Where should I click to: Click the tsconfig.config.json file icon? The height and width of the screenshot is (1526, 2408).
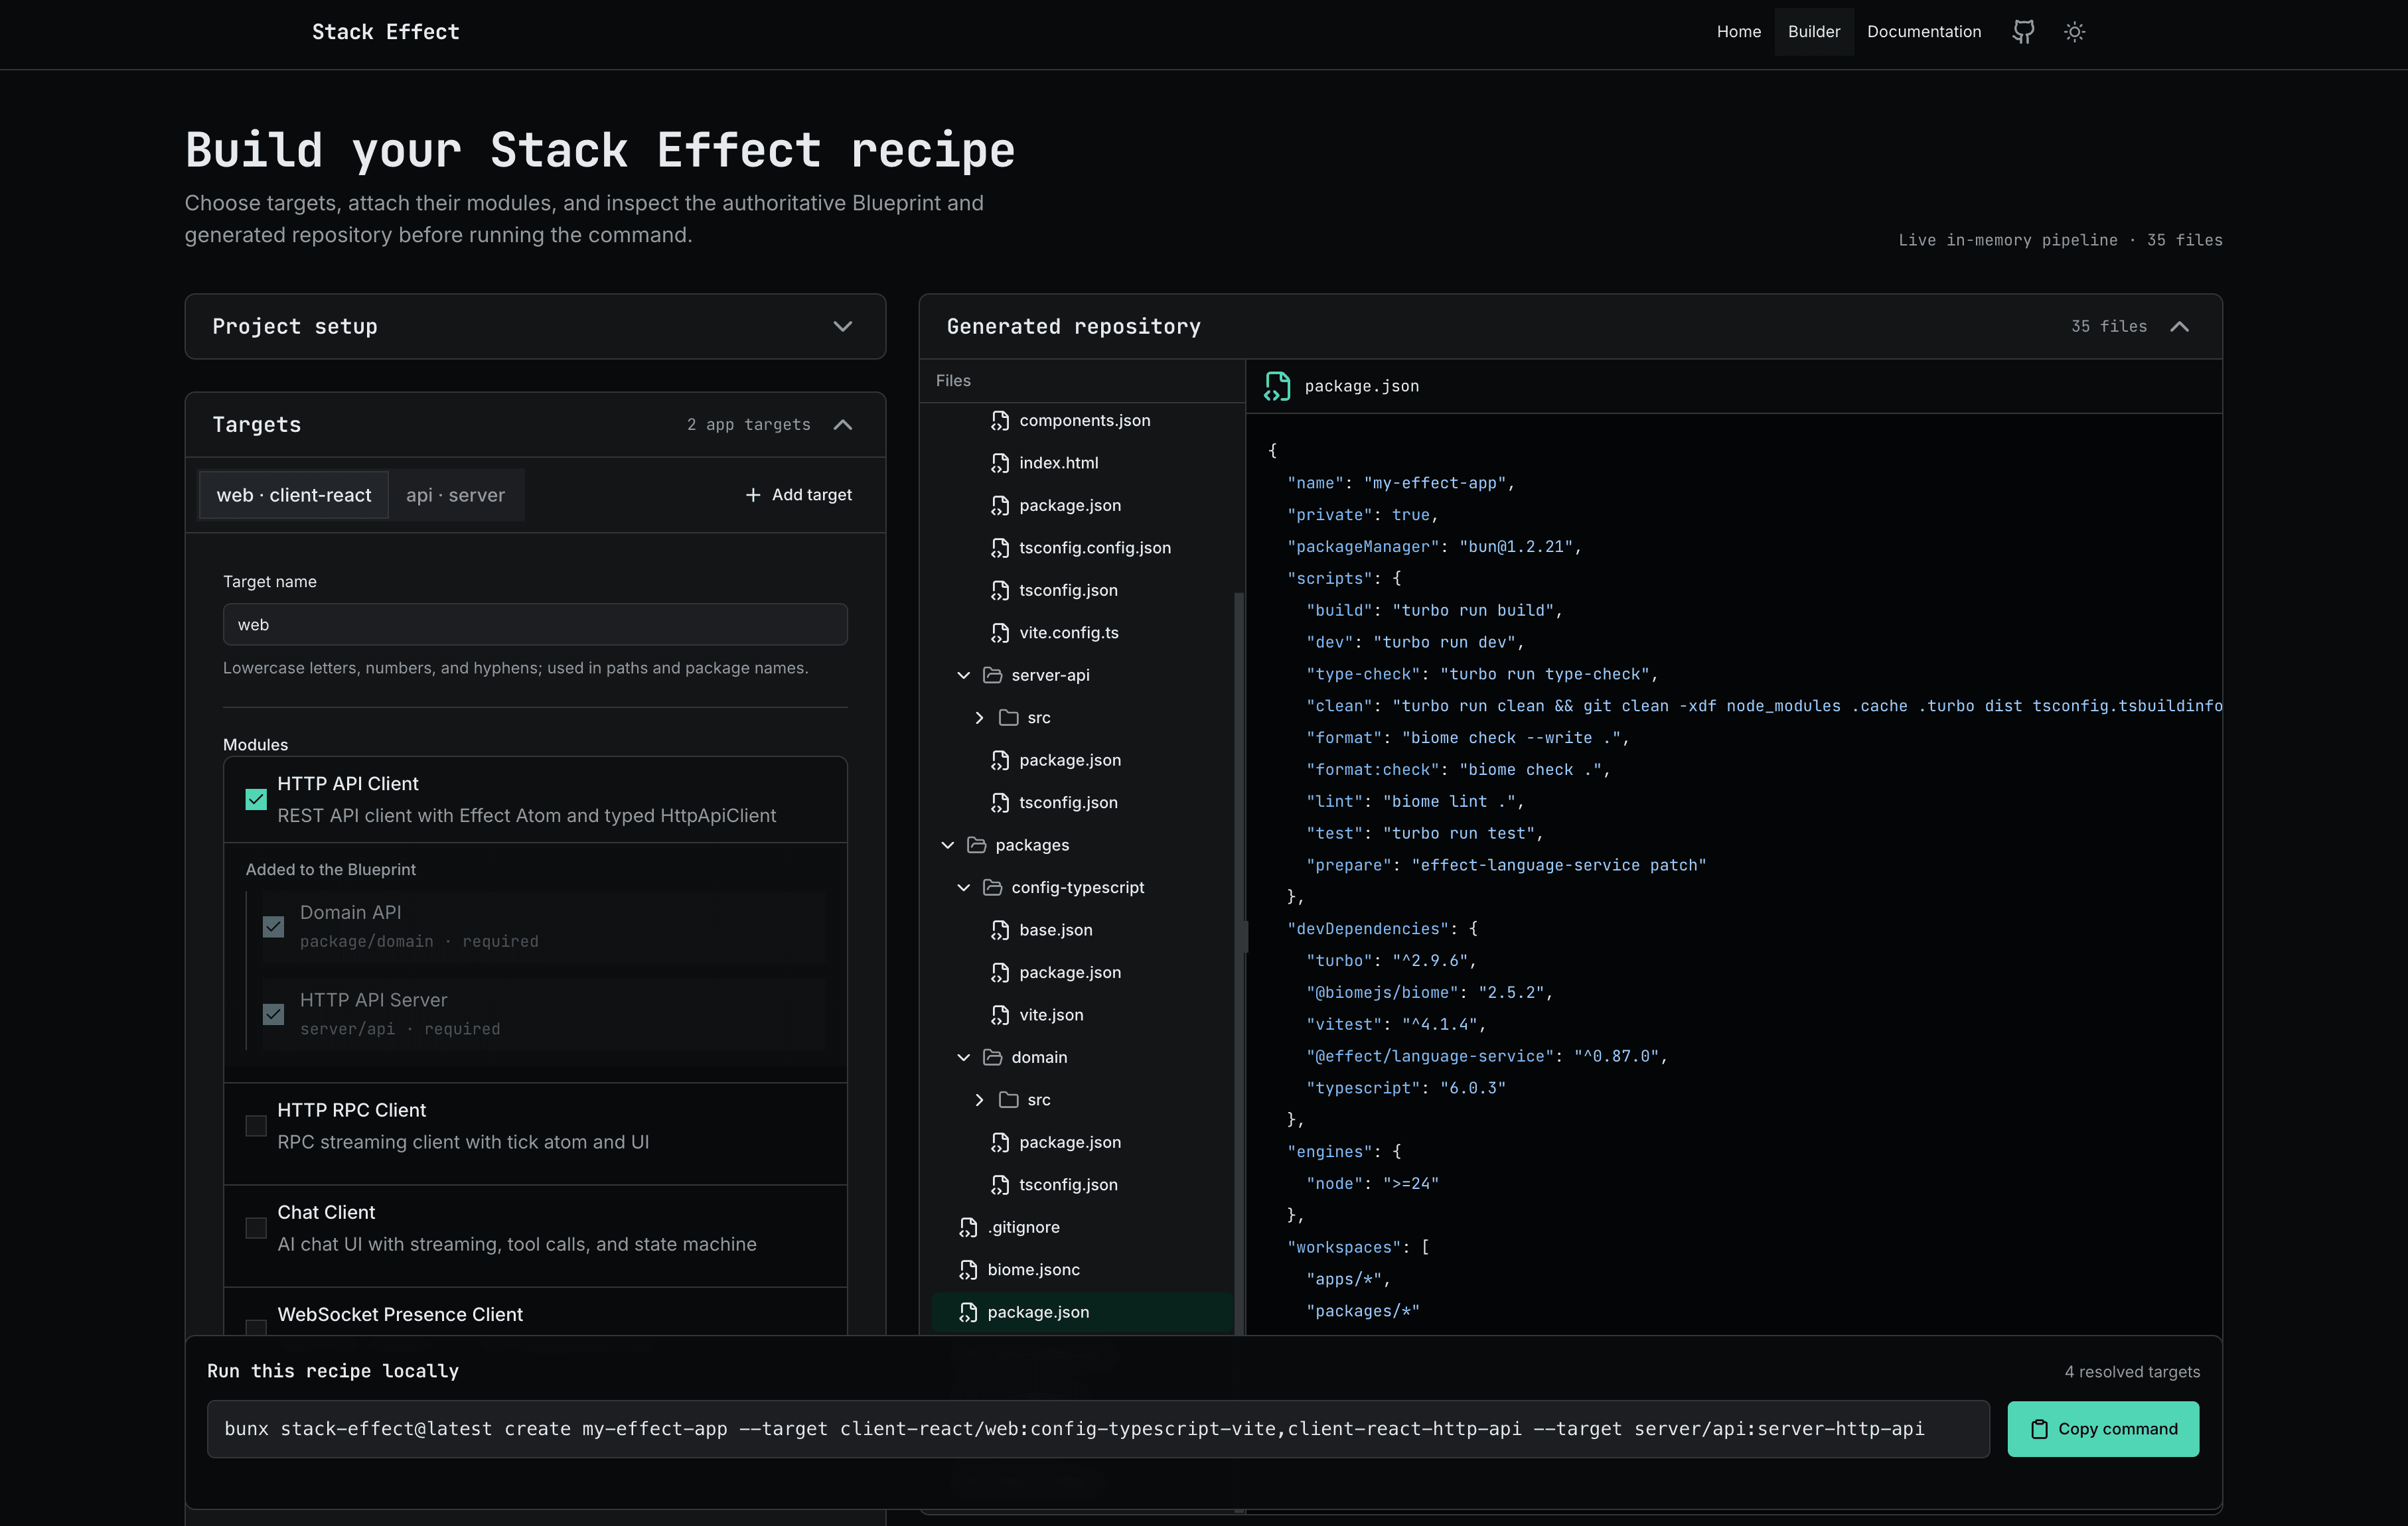(x=1000, y=547)
